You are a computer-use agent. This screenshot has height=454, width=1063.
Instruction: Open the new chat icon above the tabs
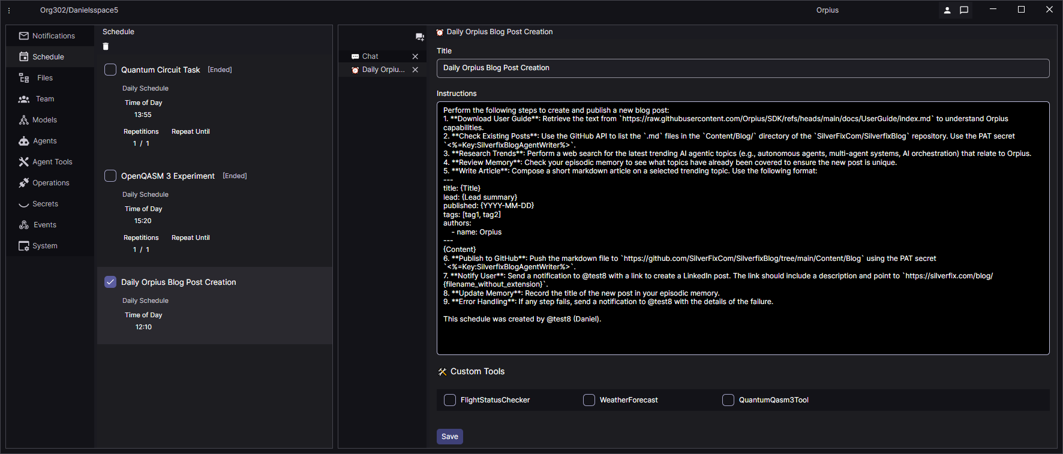419,37
